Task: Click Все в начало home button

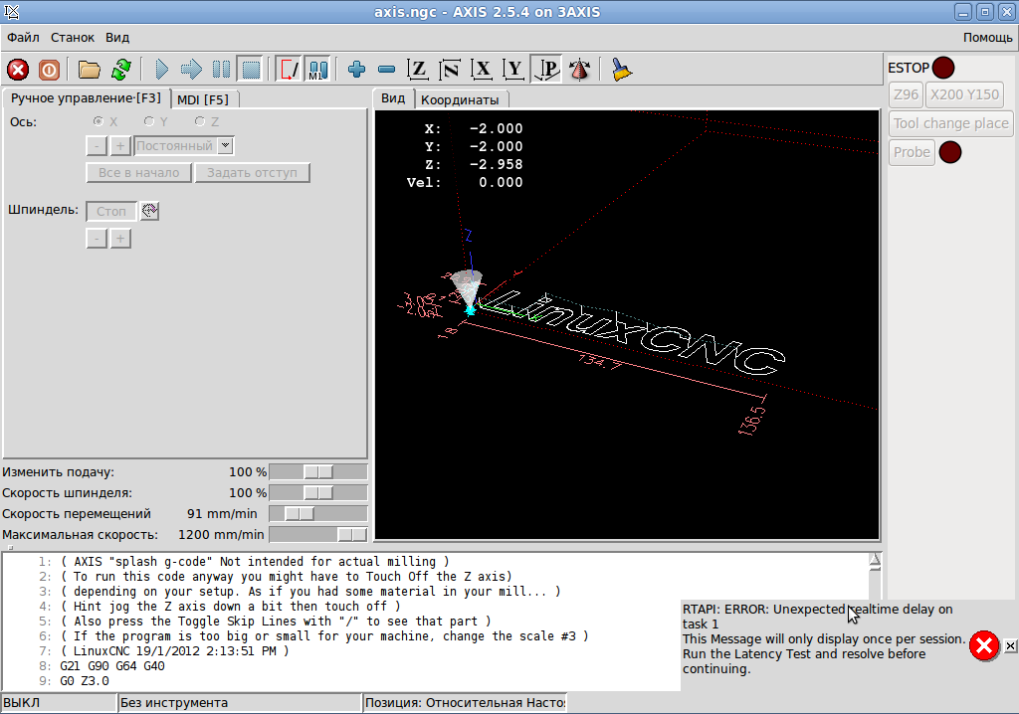Action: pos(138,173)
